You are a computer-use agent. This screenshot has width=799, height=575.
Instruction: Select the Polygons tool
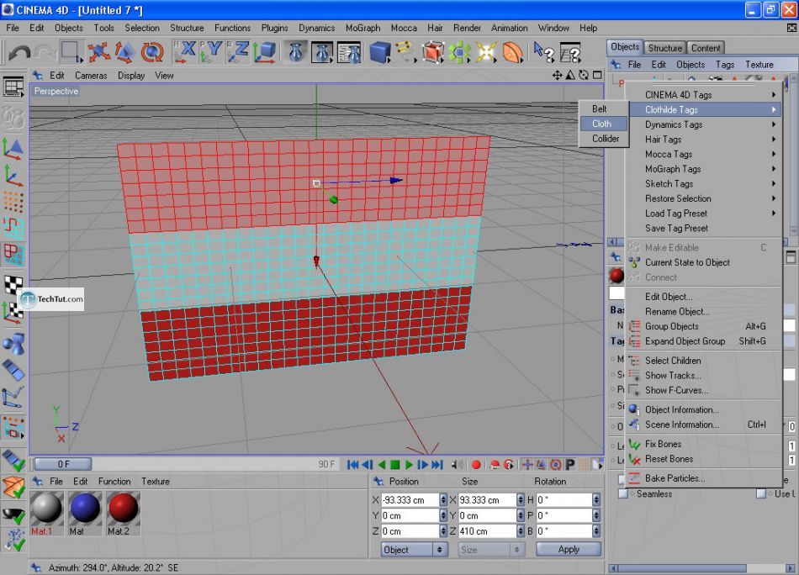pyautogui.click(x=13, y=254)
